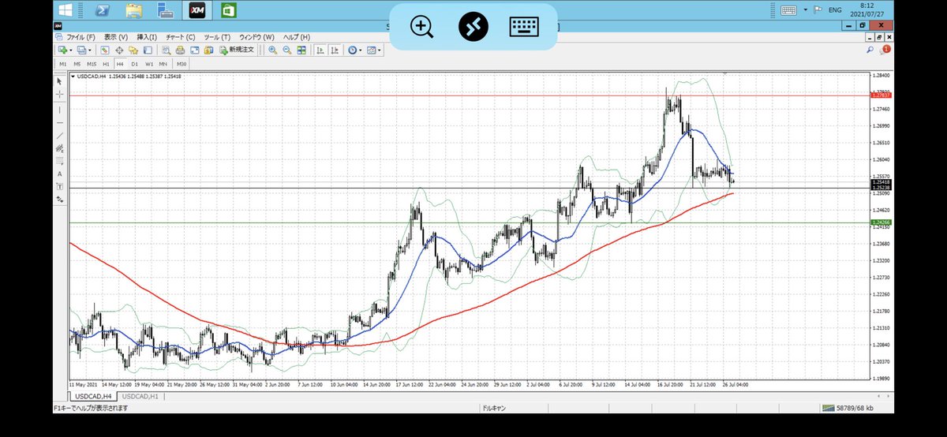Expand the templates dropdown arrow
This screenshot has width=947, height=437.
[380, 50]
